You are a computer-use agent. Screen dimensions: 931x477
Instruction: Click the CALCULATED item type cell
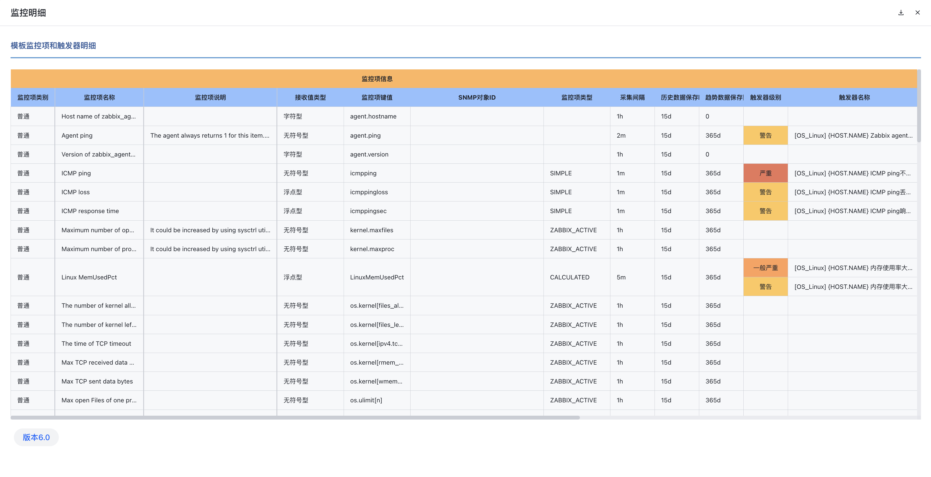pos(569,277)
